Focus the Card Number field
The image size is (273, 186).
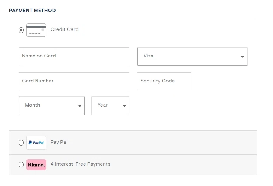(x=74, y=81)
